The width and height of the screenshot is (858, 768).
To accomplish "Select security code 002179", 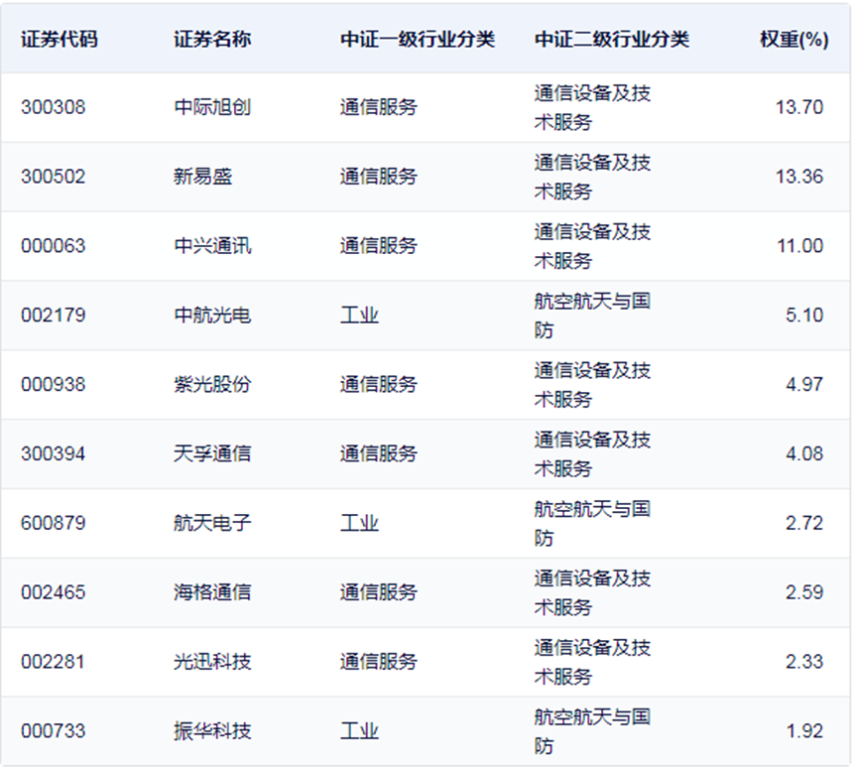I will coord(54,315).
